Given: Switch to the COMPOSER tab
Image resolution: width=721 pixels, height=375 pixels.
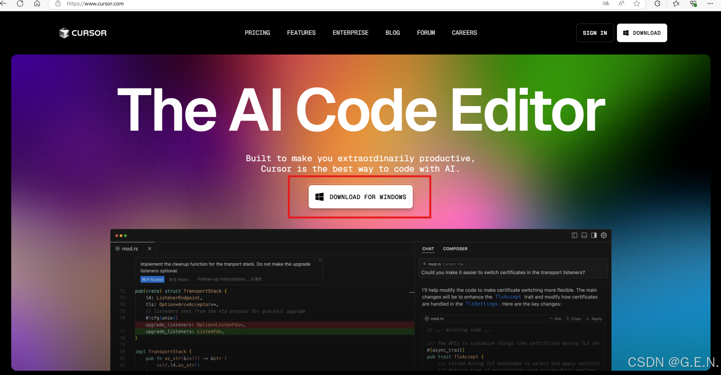Looking at the screenshot, I should click(455, 249).
